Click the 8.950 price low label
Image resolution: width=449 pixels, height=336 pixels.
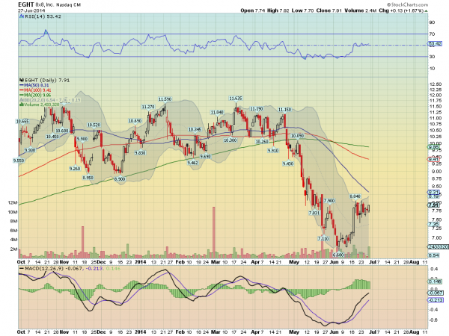(x=88, y=178)
